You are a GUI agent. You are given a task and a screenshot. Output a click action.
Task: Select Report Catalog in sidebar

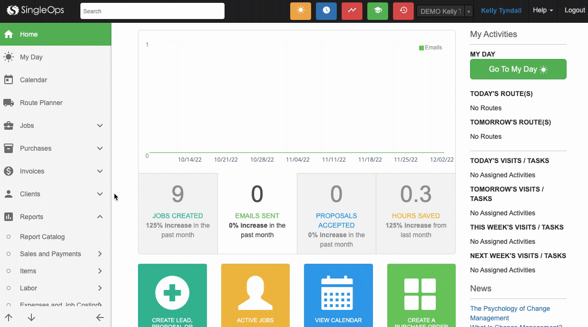[42, 237]
